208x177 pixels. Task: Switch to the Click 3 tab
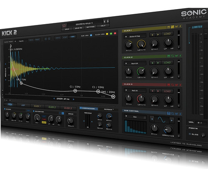point(68,108)
